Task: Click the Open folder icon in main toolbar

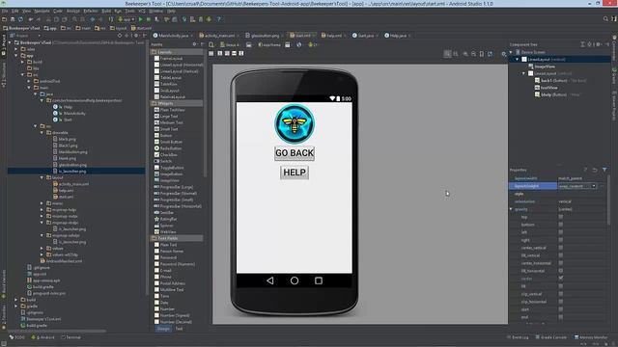Action: click(x=4, y=19)
